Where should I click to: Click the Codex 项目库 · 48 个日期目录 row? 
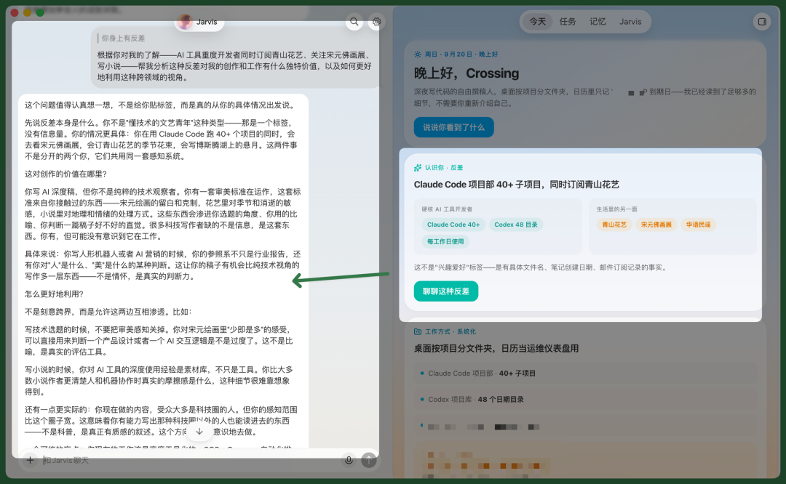[584, 400]
